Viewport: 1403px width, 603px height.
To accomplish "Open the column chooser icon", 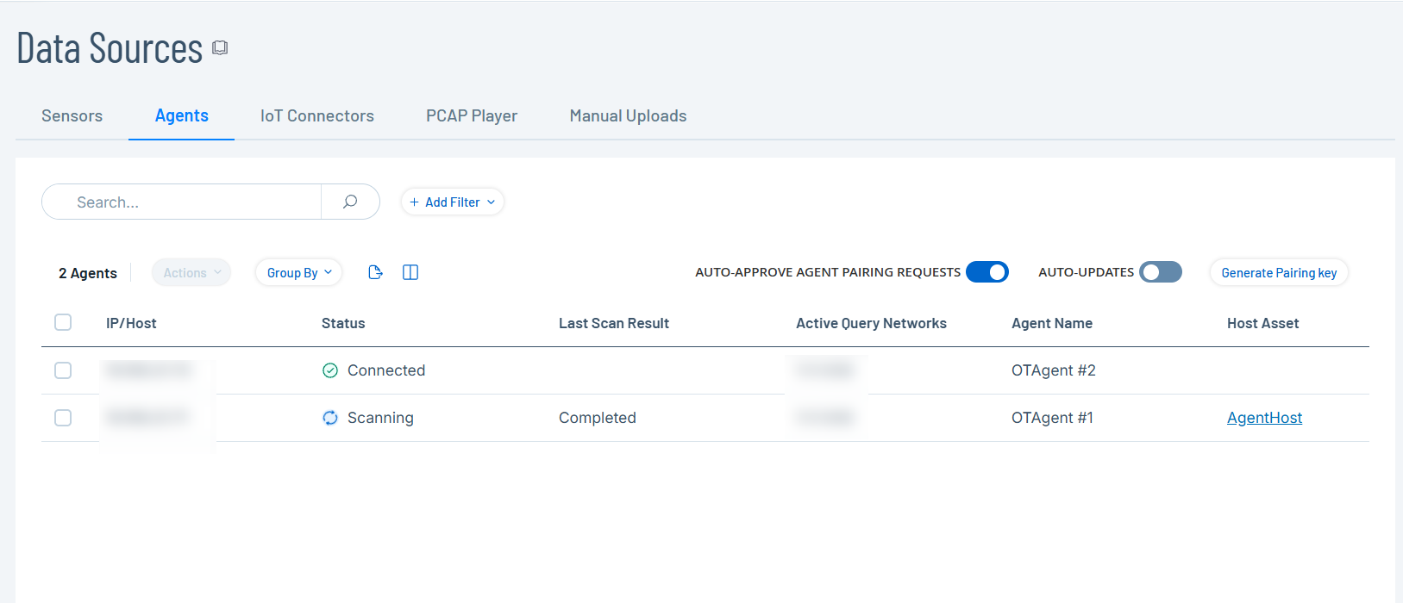I will click(410, 272).
